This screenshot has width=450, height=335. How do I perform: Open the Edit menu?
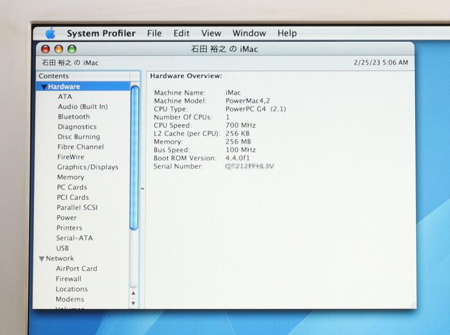point(181,33)
